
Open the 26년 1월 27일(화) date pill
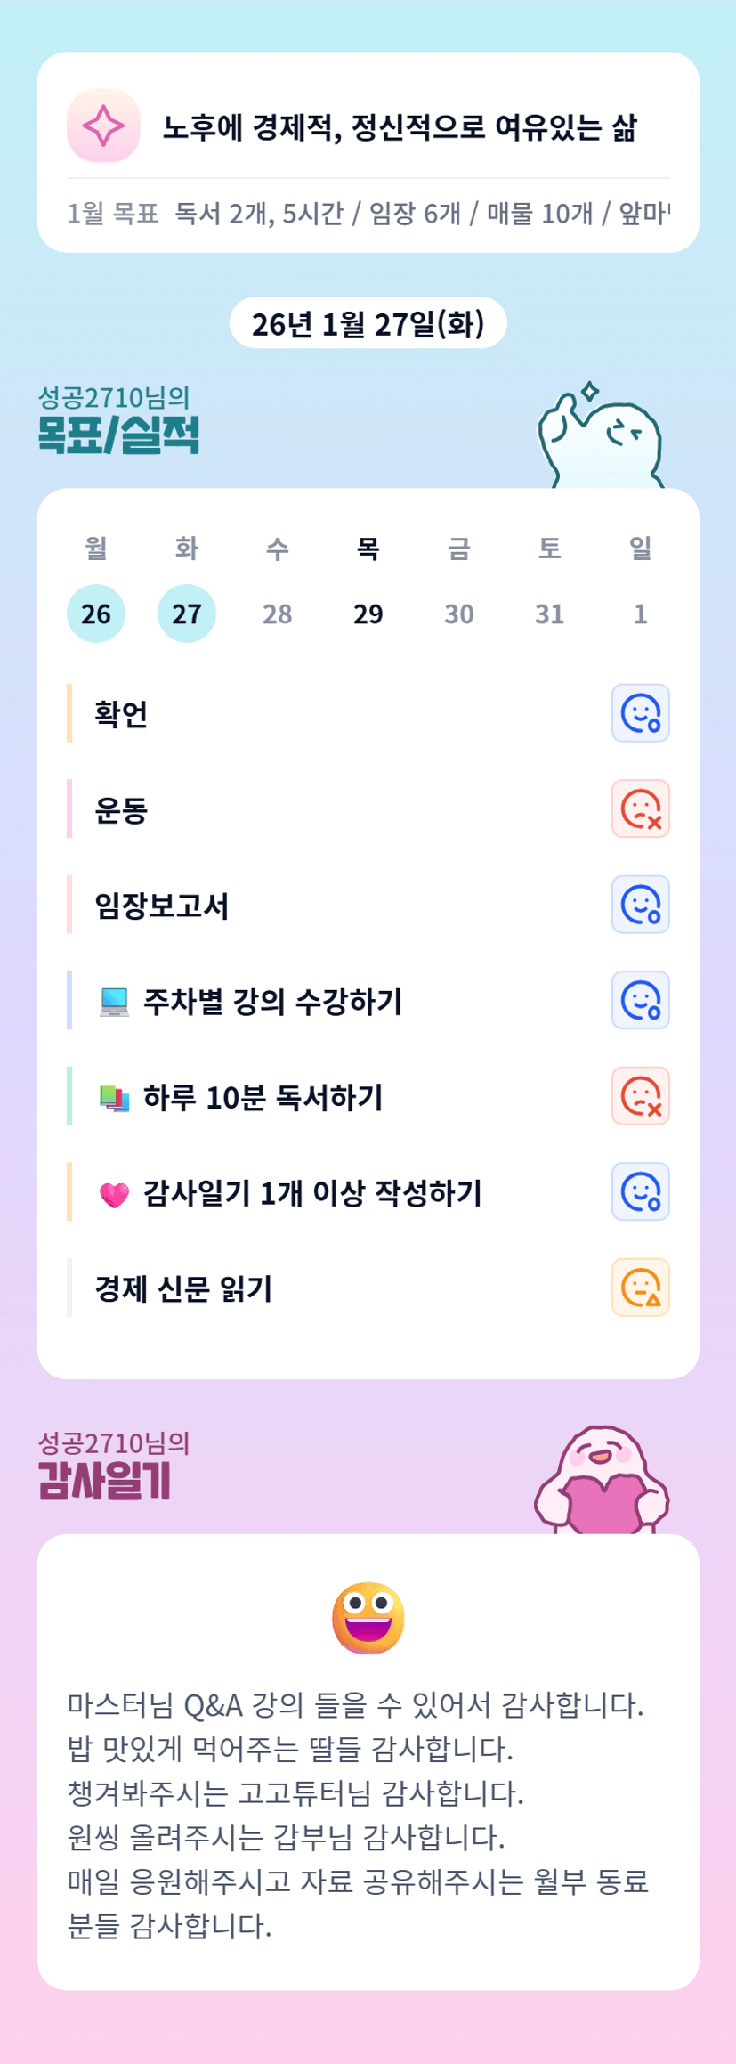coord(368,323)
